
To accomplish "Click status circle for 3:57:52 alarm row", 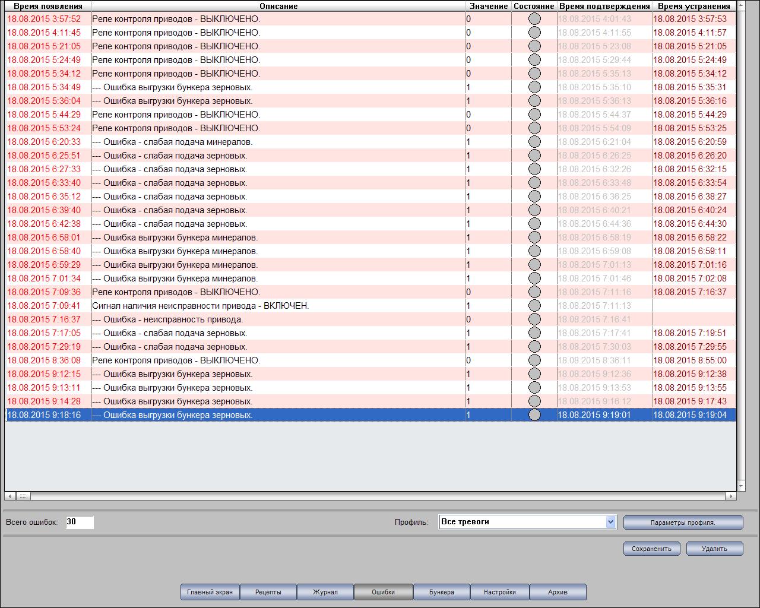I will 534,19.
